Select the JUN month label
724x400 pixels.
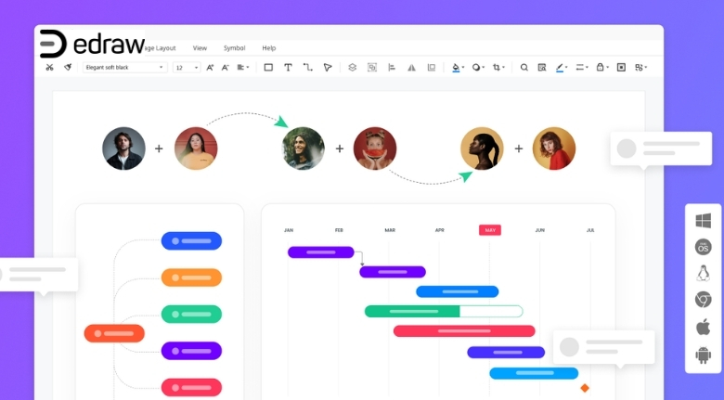tap(540, 230)
